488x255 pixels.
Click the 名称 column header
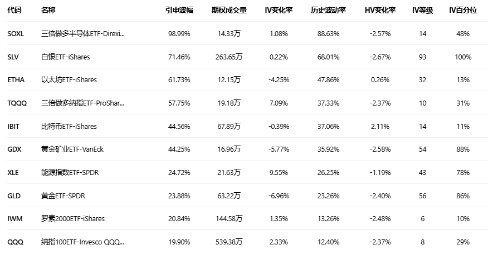pos(48,11)
